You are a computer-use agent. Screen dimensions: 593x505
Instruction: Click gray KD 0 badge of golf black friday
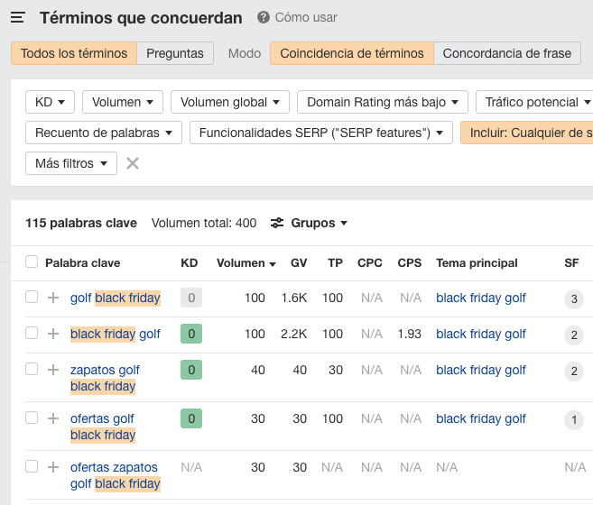tap(191, 298)
